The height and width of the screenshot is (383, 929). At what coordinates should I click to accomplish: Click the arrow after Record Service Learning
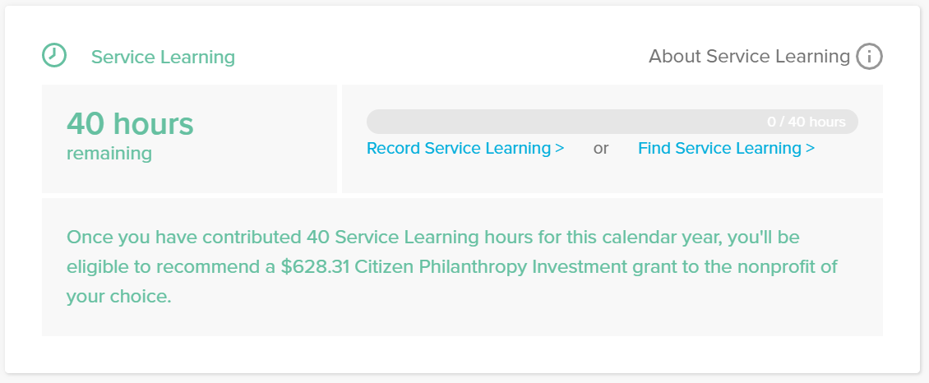tap(559, 149)
